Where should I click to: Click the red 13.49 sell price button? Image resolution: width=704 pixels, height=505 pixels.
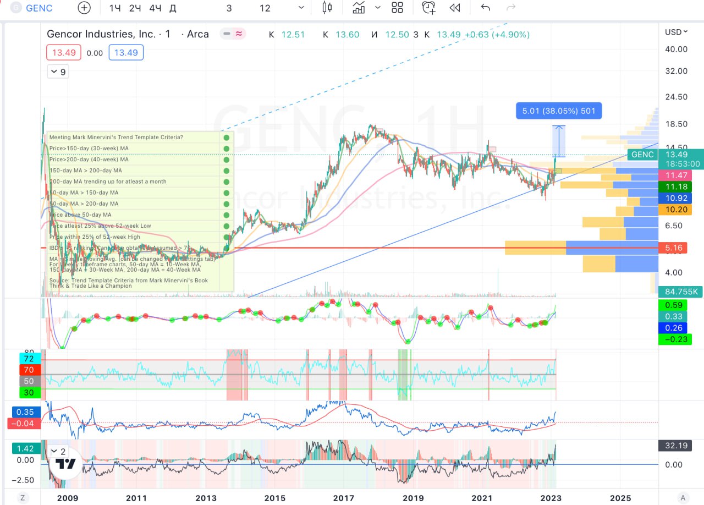[64, 53]
